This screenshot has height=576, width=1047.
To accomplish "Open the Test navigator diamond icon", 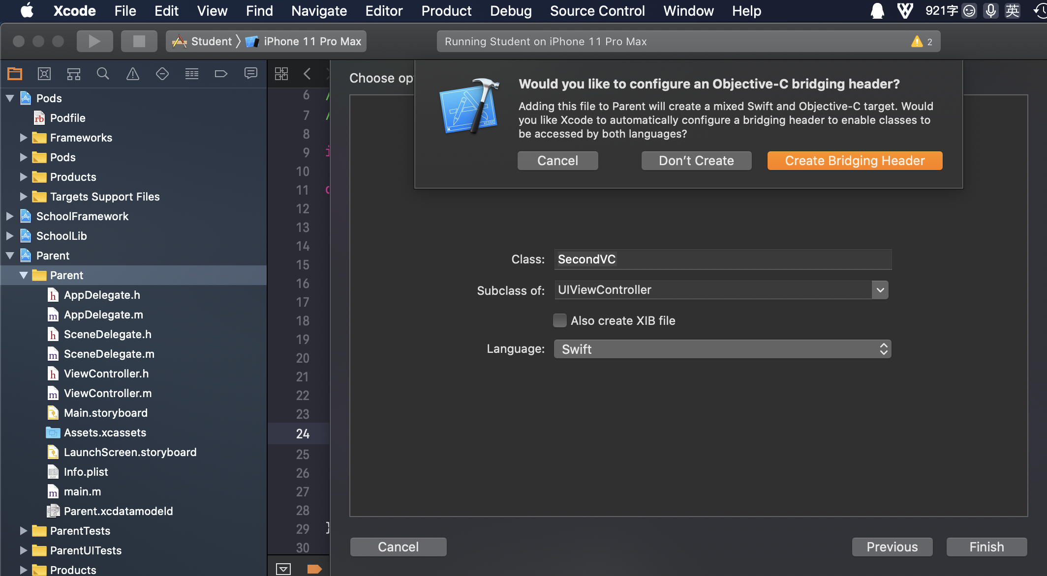I will 162,74.
